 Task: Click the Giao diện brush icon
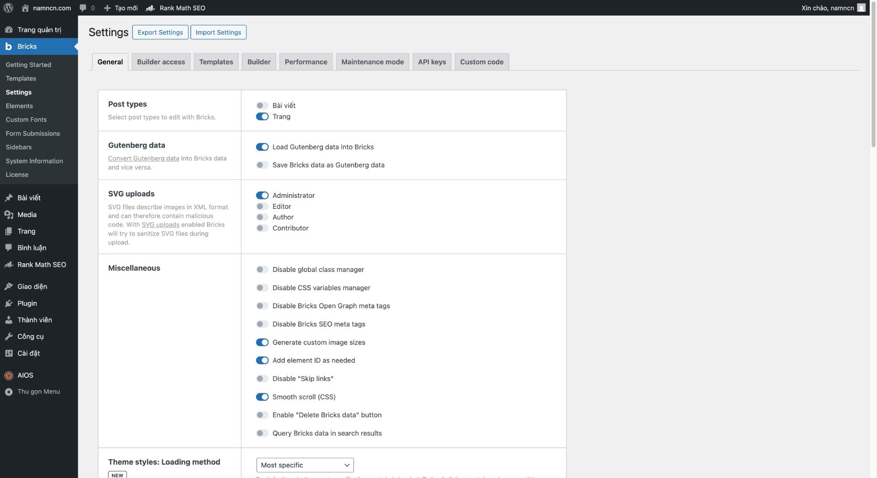click(x=9, y=287)
